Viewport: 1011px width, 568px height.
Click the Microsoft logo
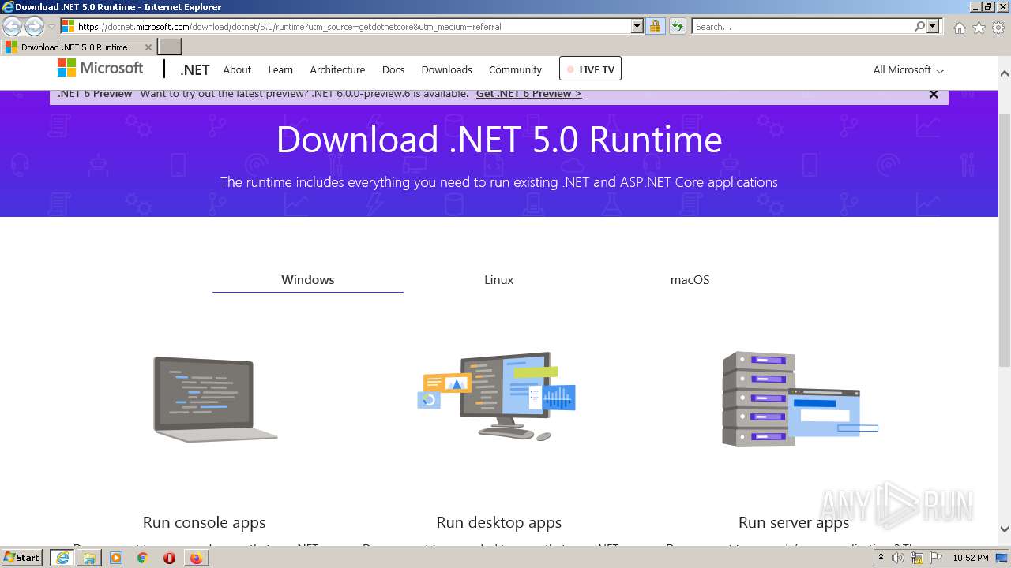click(100, 69)
